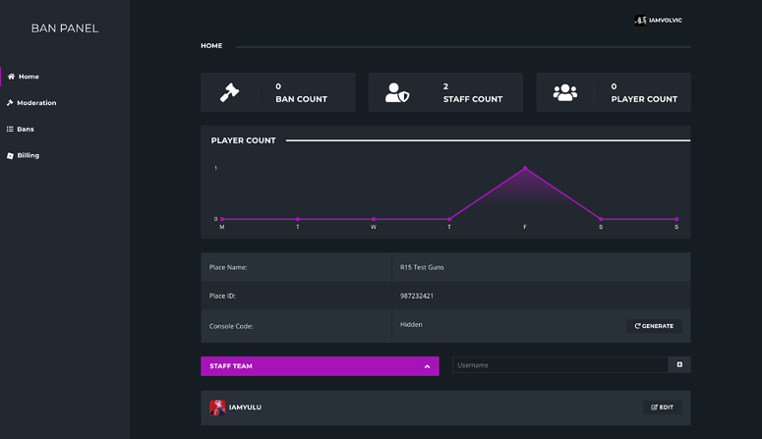Click the PLAYER COUNT chart heading

tap(243, 140)
